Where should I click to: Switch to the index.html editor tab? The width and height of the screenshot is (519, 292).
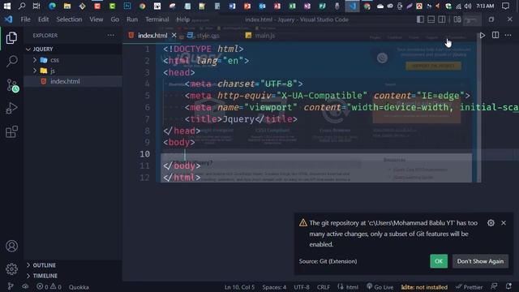point(152,35)
